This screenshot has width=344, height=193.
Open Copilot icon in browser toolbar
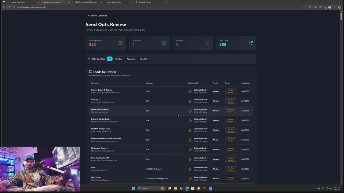click(x=339, y=7)
